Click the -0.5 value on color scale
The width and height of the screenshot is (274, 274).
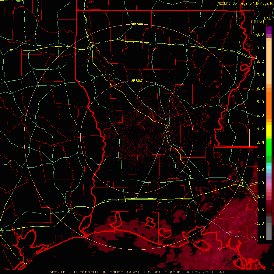point(259,210)
